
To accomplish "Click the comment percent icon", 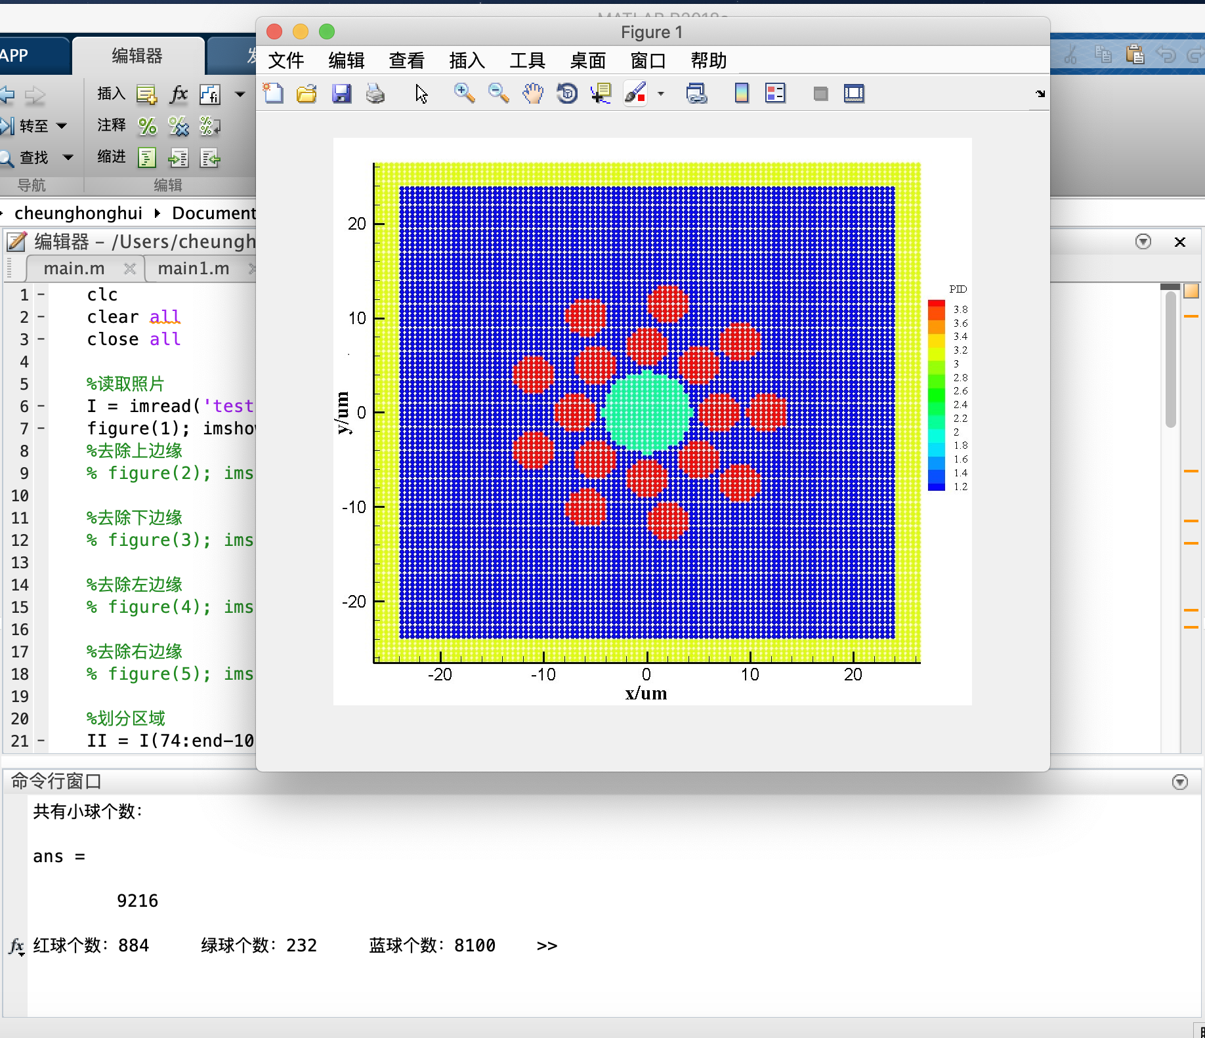I will click(x=148, y=126).
